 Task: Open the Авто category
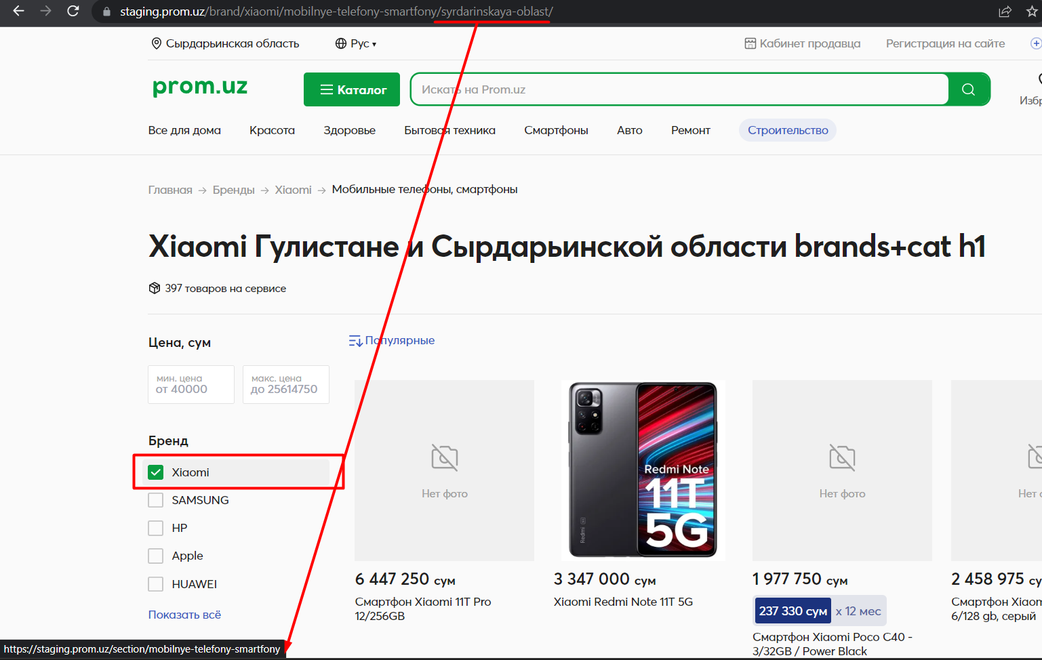(x=630, y=130)
